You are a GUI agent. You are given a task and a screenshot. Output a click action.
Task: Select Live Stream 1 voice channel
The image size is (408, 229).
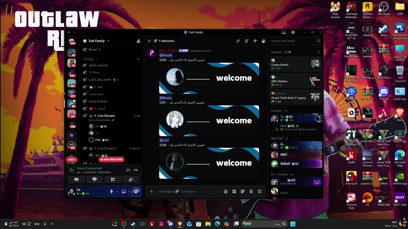coord(111,148)
